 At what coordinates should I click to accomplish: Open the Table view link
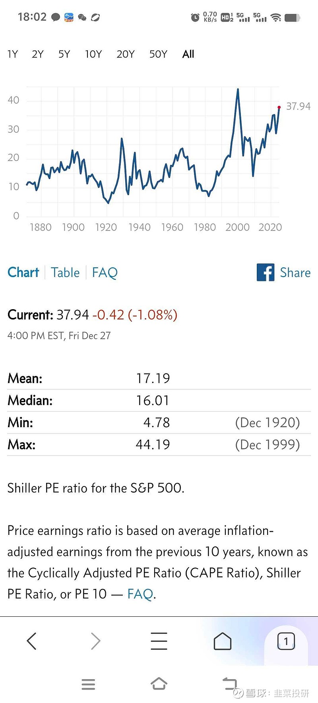(x=65, y=273)
